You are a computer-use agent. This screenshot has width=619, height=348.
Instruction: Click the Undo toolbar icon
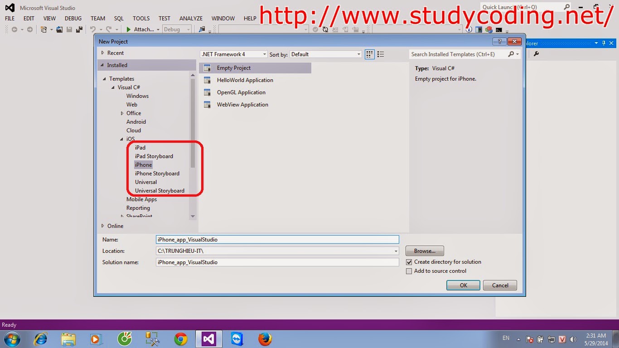tap(92, 29)
